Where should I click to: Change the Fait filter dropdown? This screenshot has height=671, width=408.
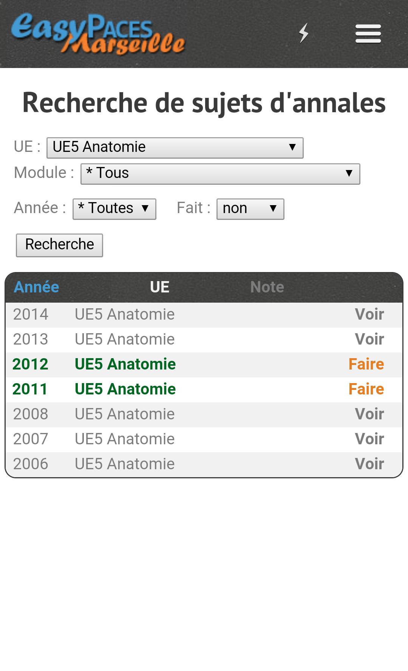point(250,209)
